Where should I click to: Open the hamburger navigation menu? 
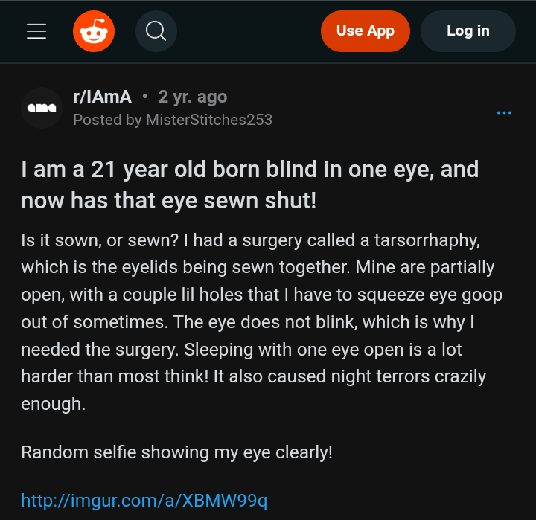pos(36,31)
